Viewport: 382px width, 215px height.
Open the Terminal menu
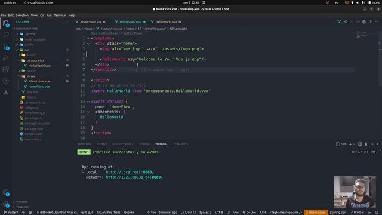[x=60, y=15]
